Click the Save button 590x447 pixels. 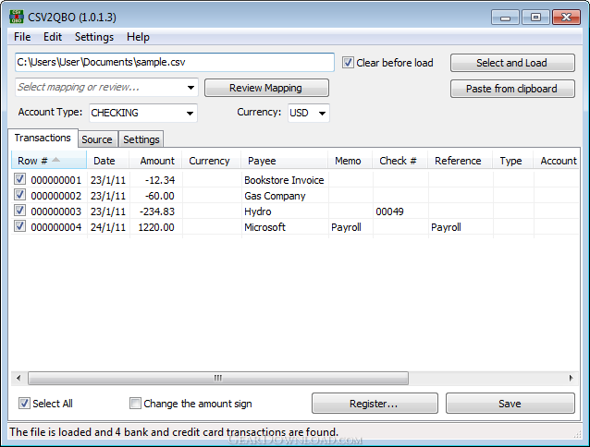point(510,404)
